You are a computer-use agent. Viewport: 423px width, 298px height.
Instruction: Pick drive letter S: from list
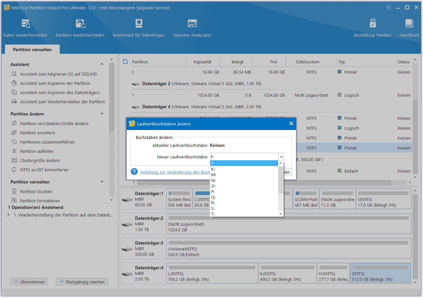pos(244,208)
